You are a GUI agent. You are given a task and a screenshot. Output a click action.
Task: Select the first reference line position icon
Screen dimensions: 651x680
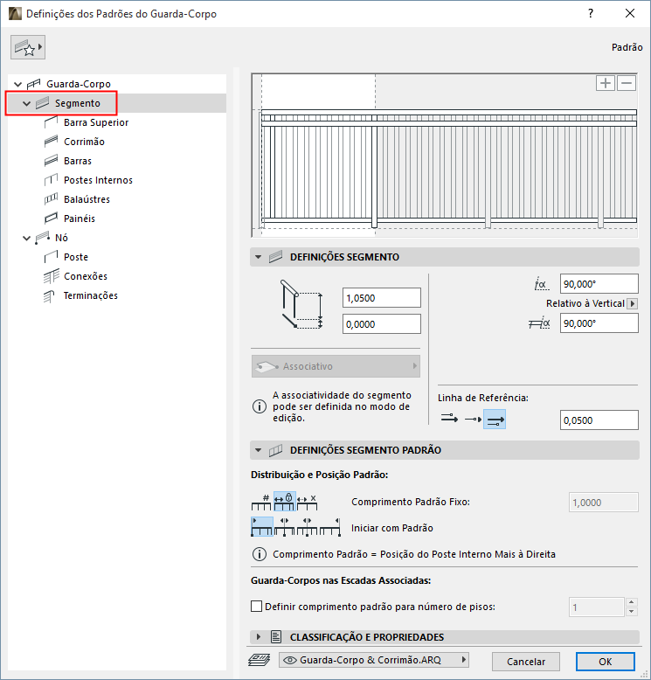click(449, 419)
